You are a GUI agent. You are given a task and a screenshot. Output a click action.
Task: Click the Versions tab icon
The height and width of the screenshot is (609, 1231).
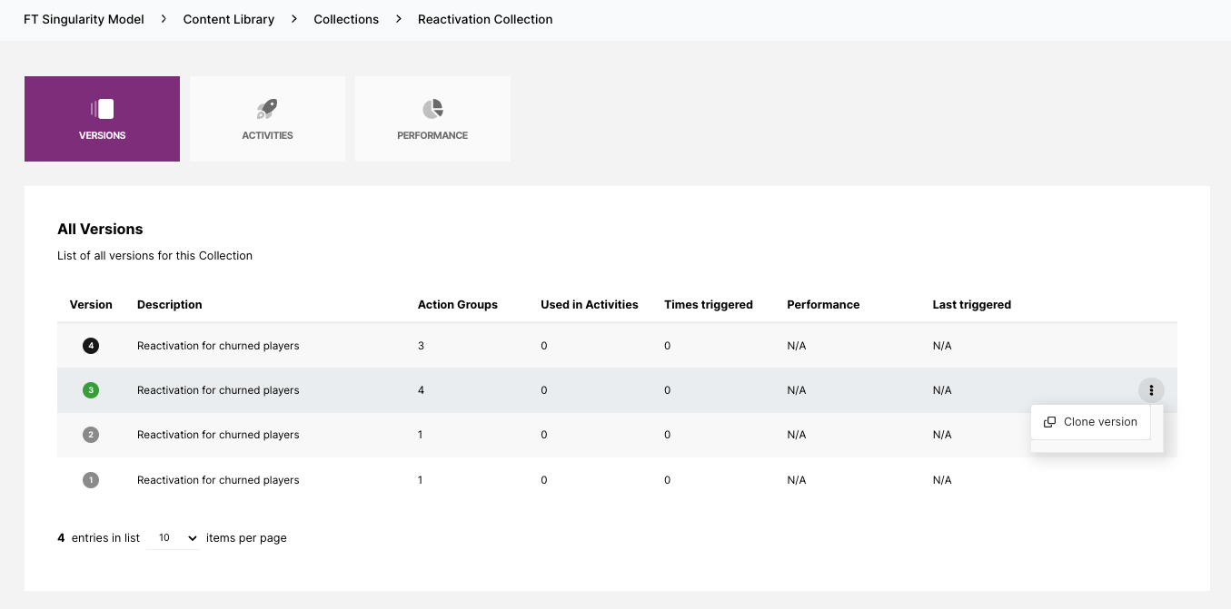(102, 109)
